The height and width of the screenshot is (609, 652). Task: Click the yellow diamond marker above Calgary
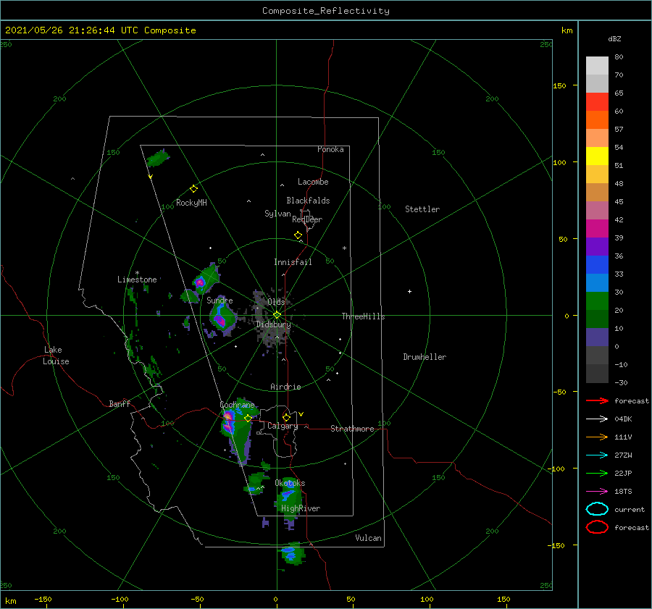coord(286,417)
